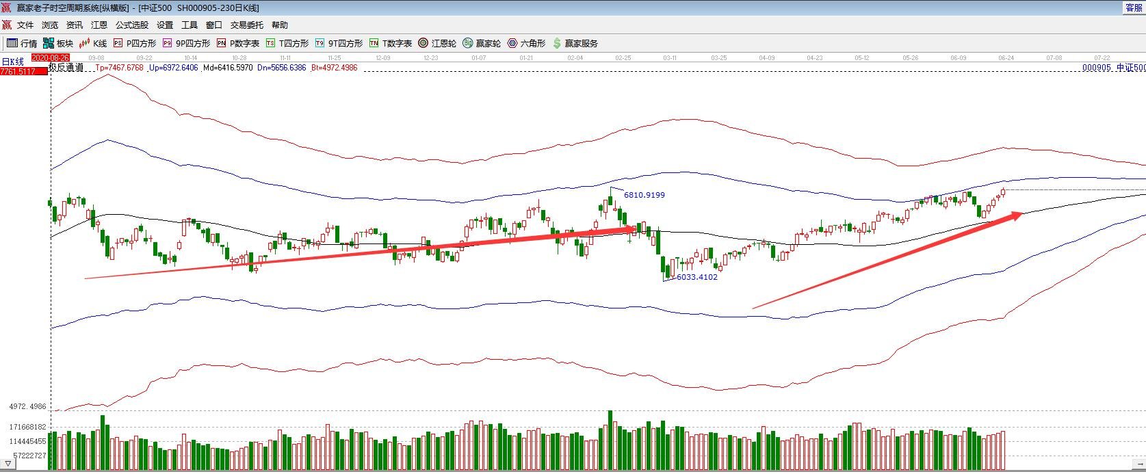The width and height of the screenshot is (1146, 474).
Task: Click the 客服 button at top right
Action: click(1134, 8)
